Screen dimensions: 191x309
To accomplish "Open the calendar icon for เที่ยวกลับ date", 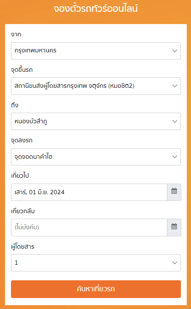I will click(174, 228).
